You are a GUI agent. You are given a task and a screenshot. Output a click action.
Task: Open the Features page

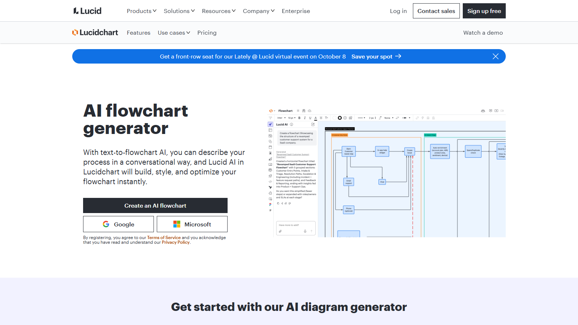[x=138, y=32]
